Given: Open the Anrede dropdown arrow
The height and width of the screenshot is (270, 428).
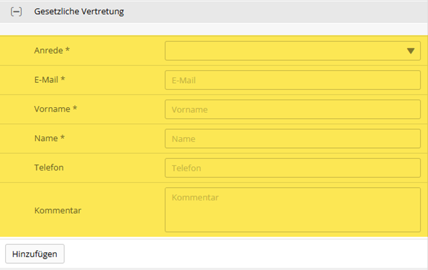Looking at the screenshot, I should (411, 51).
